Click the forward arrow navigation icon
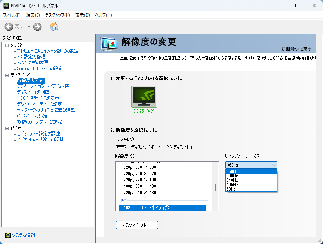The image size is (323, 244). [x=37, y=27]
